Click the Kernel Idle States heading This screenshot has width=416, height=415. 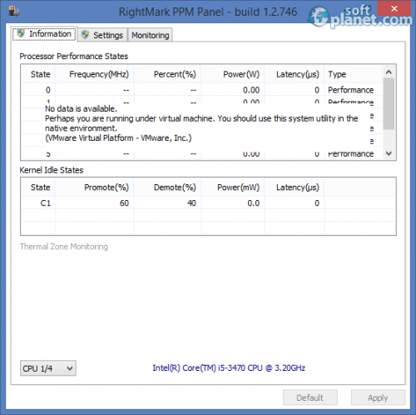click(x=52, y=170)
